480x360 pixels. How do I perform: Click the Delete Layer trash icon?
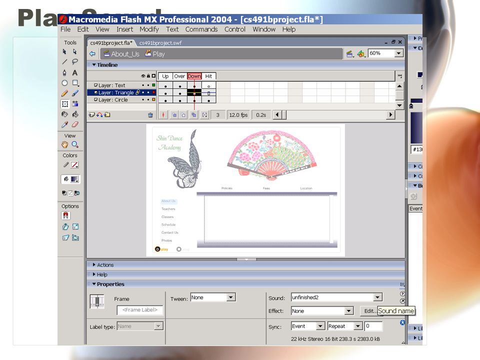150,115
